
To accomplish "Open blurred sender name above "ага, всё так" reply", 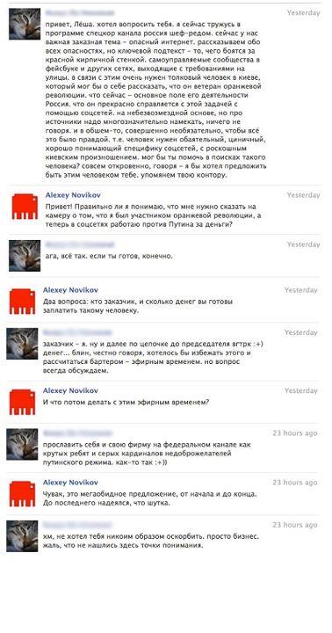I will pyautogui.click(x=79, y=244).
